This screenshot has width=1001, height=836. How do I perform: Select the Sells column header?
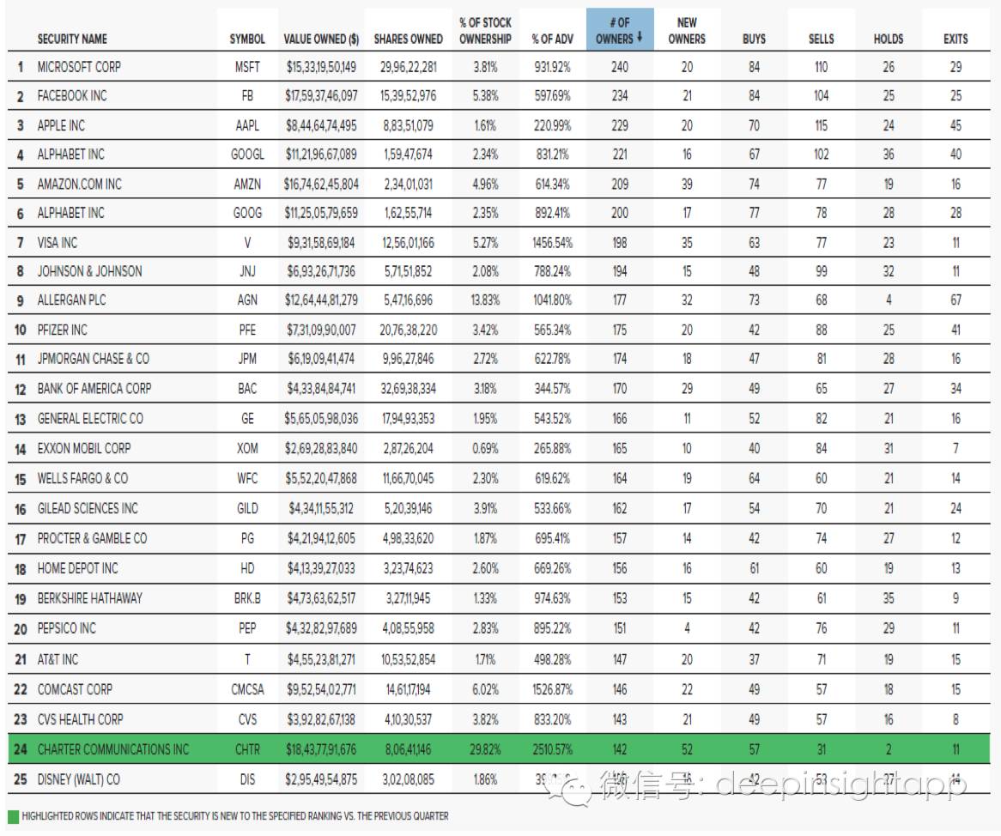click(822, 39)
